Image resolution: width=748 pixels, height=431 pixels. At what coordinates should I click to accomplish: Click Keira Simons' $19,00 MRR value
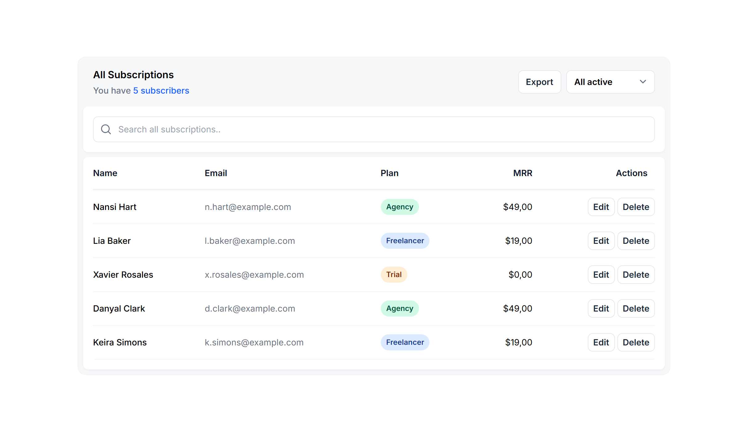pyautogui.click(x=518, y=342)
